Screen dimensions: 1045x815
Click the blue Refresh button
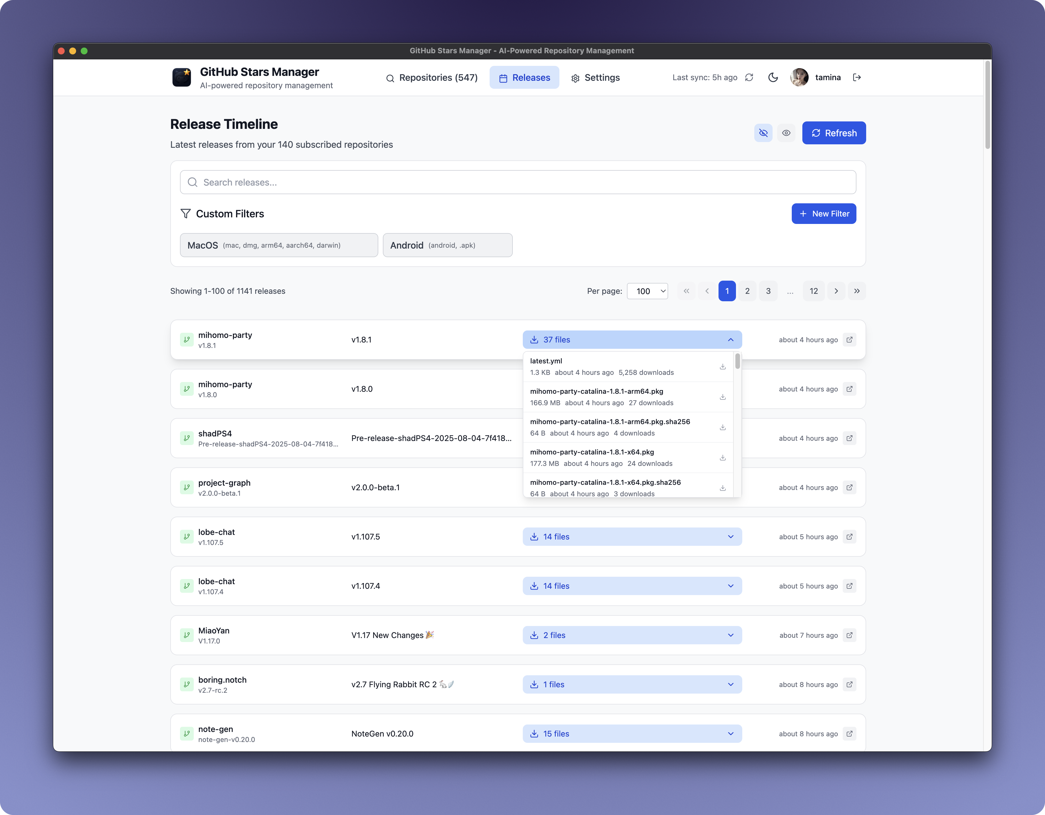[834, 133]
